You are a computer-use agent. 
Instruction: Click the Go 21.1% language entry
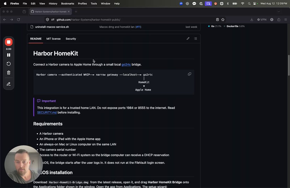[215, 26]
